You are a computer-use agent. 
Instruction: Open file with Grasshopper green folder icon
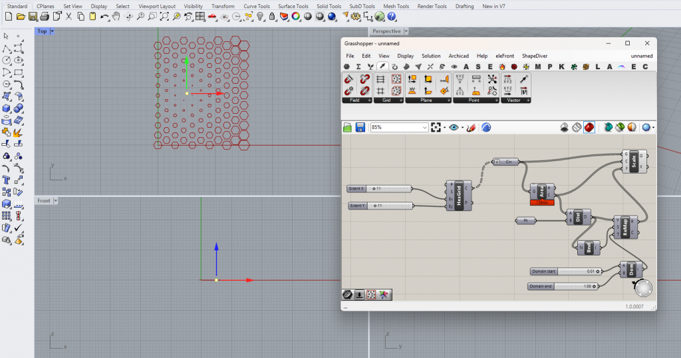coord(347,127)
